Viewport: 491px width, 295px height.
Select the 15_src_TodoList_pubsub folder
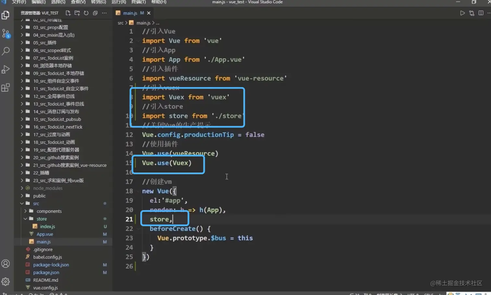point(57,119)
